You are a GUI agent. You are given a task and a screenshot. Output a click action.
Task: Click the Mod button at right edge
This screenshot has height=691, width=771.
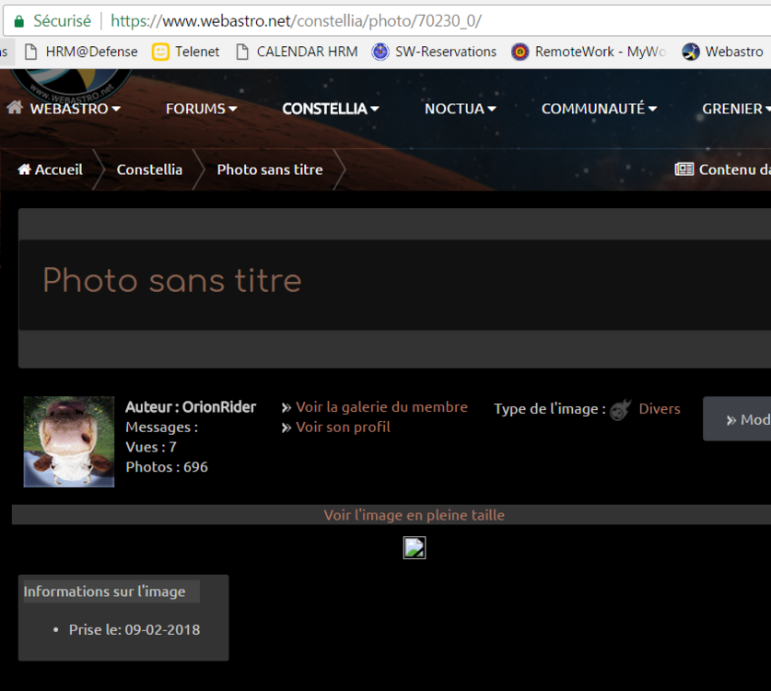click(x=737, y=419)
